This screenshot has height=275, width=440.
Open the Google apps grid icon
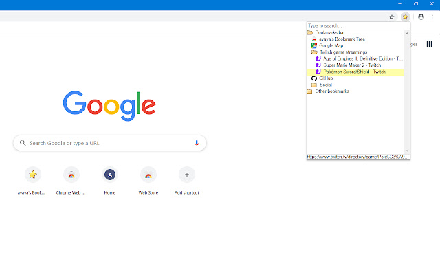coord(429,44)
